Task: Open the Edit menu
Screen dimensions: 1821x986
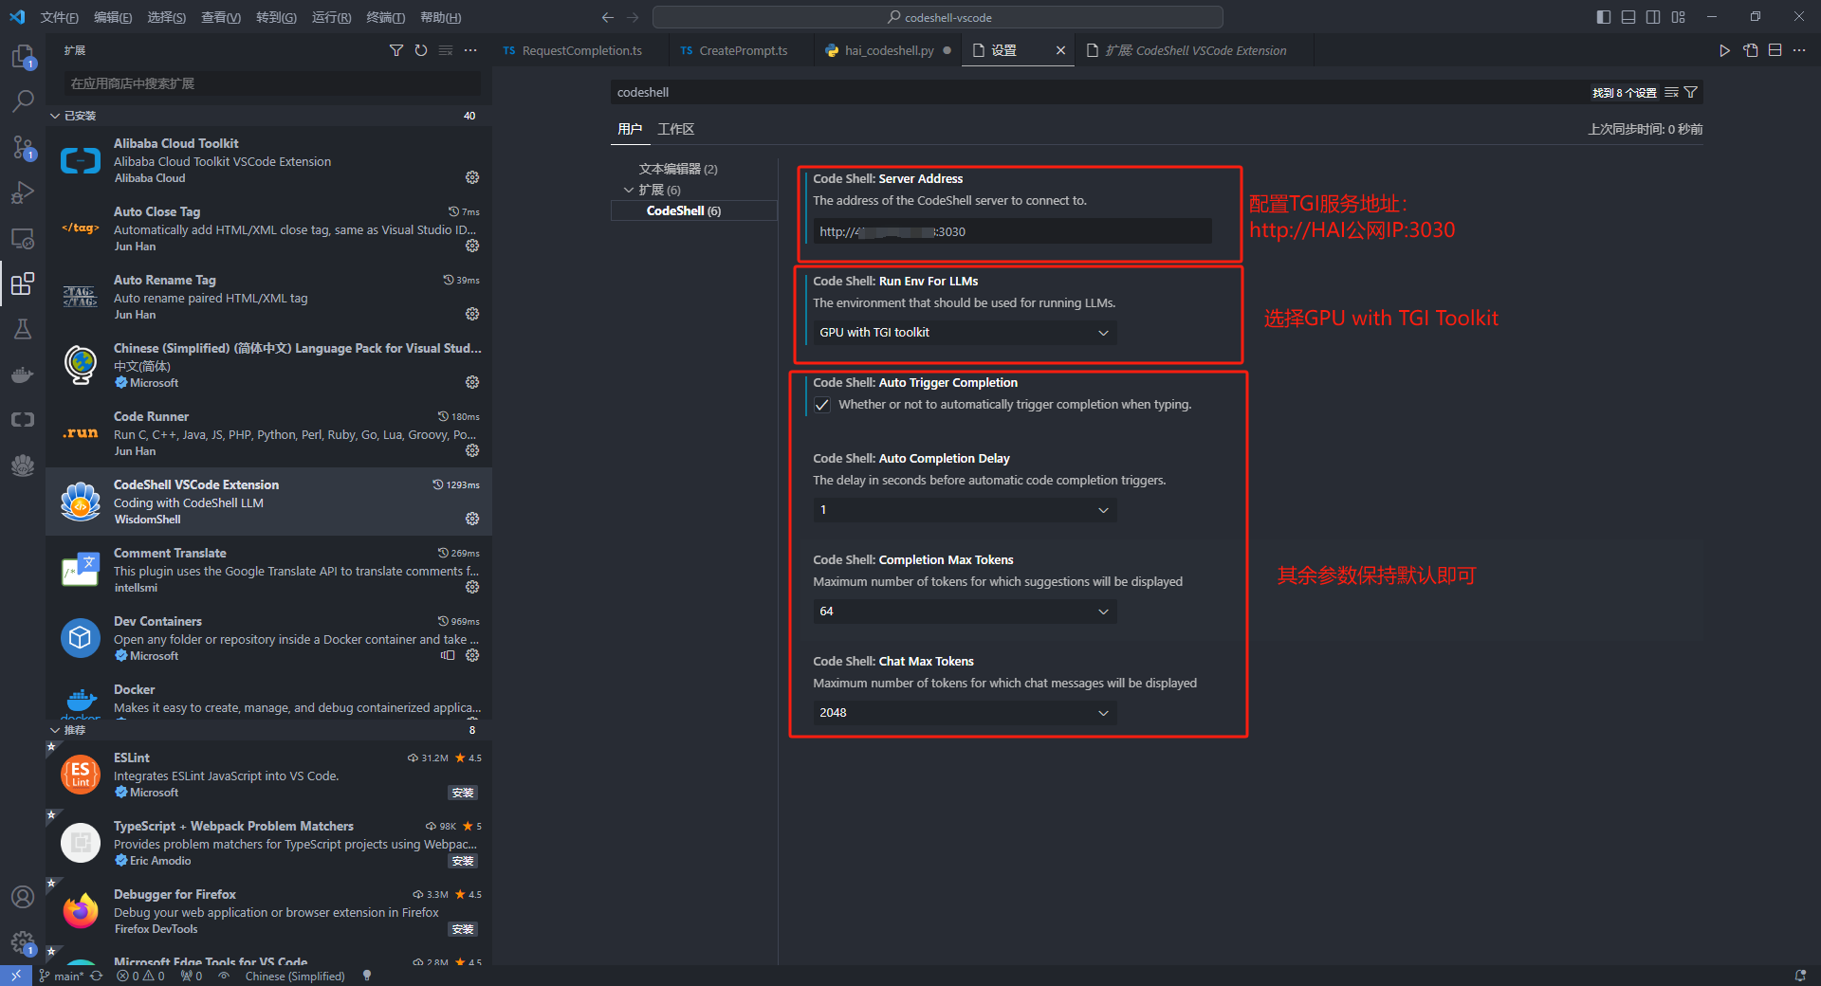Action: (113, 17)
